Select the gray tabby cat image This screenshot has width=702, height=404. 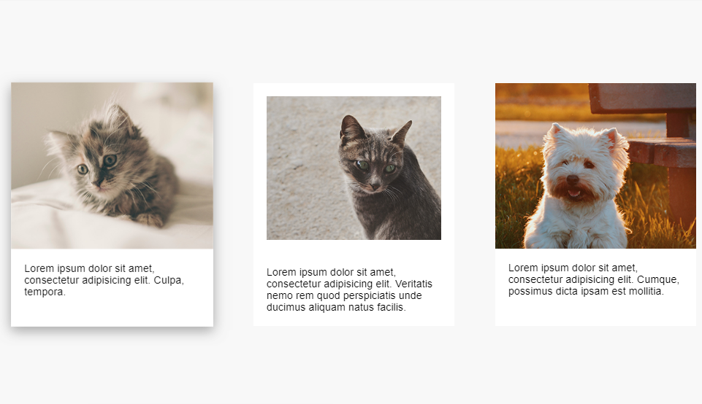point(354,168)
